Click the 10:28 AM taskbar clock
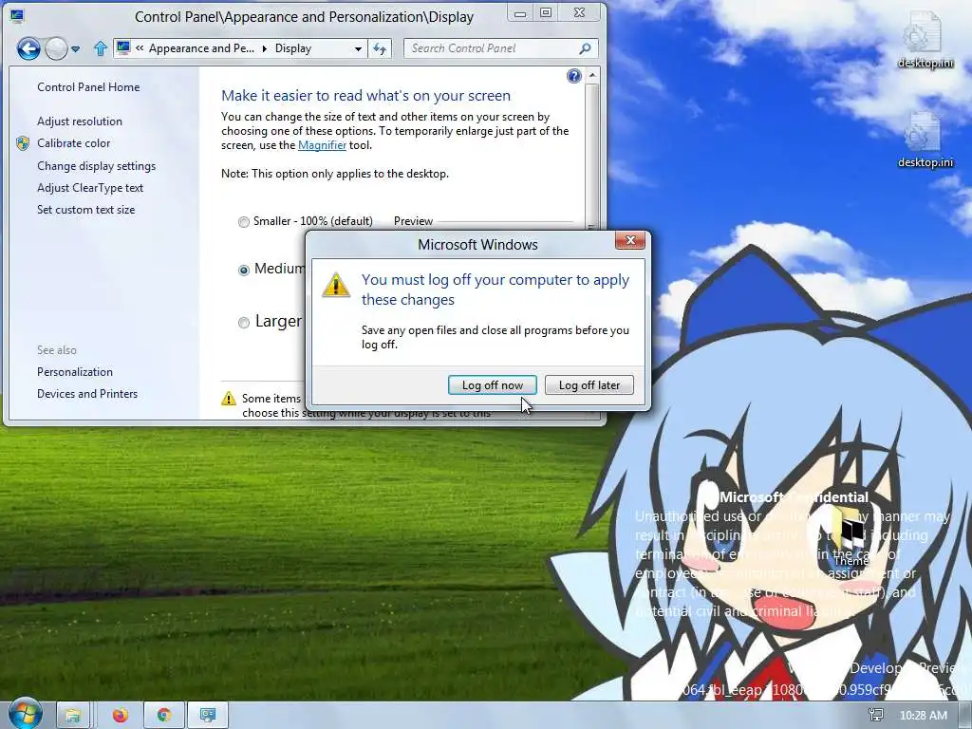The width and height of the screenshot is (972, 729). point(923,716)
